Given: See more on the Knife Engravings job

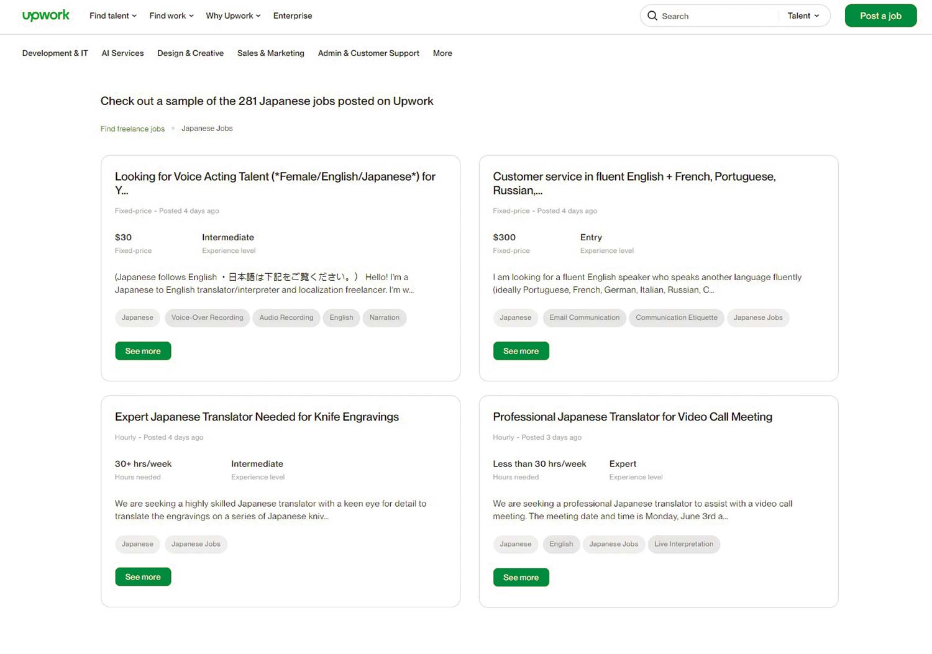Looking at the screenshot, I should click(143, 577).
